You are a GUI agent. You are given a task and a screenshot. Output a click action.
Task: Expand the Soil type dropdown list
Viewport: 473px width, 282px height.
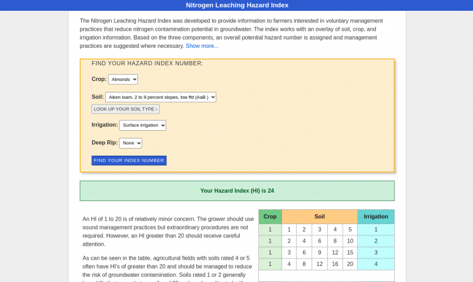160,97
